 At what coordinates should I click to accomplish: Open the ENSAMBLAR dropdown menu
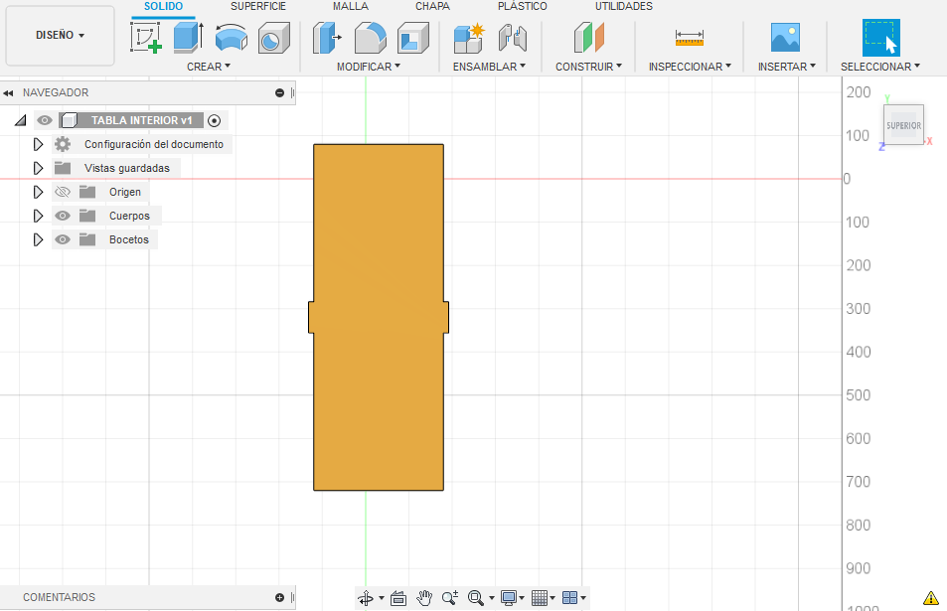489,67
